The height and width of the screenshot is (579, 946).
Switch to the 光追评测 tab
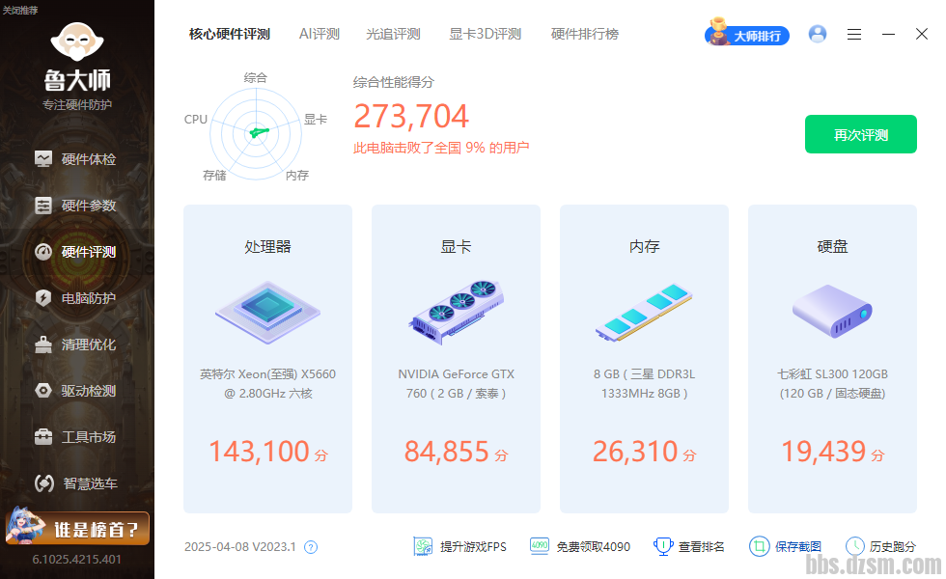point(393,34)
